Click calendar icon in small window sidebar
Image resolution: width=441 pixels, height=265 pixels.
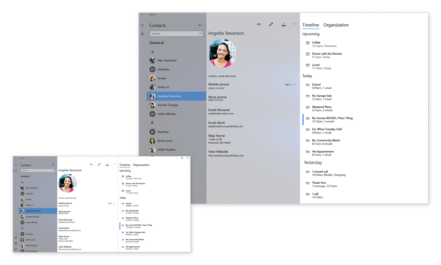point(16,243)
